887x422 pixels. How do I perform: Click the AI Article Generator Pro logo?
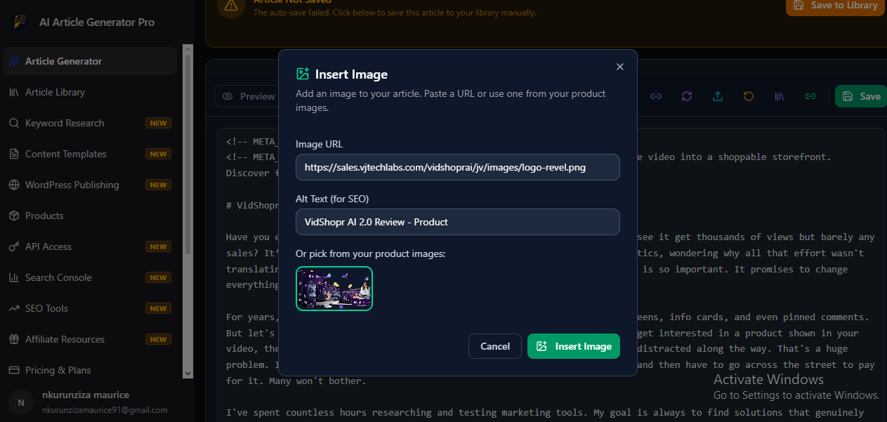[20, 22]
